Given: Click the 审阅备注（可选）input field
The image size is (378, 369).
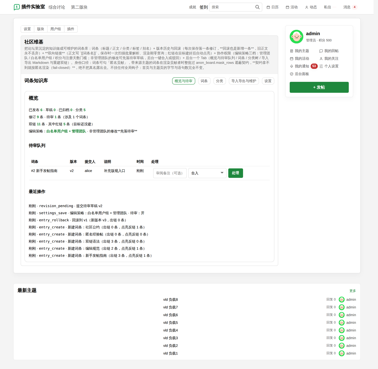Looking at the screenshot, I should pos(170,173).
